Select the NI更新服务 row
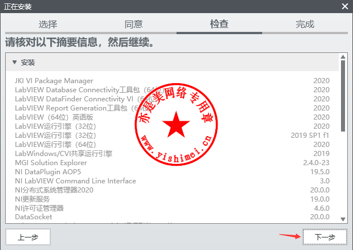The image size is (353, 250). tap(173, 199)
